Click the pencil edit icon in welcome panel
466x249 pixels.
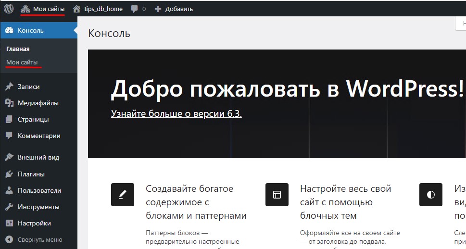click(123, 195)
